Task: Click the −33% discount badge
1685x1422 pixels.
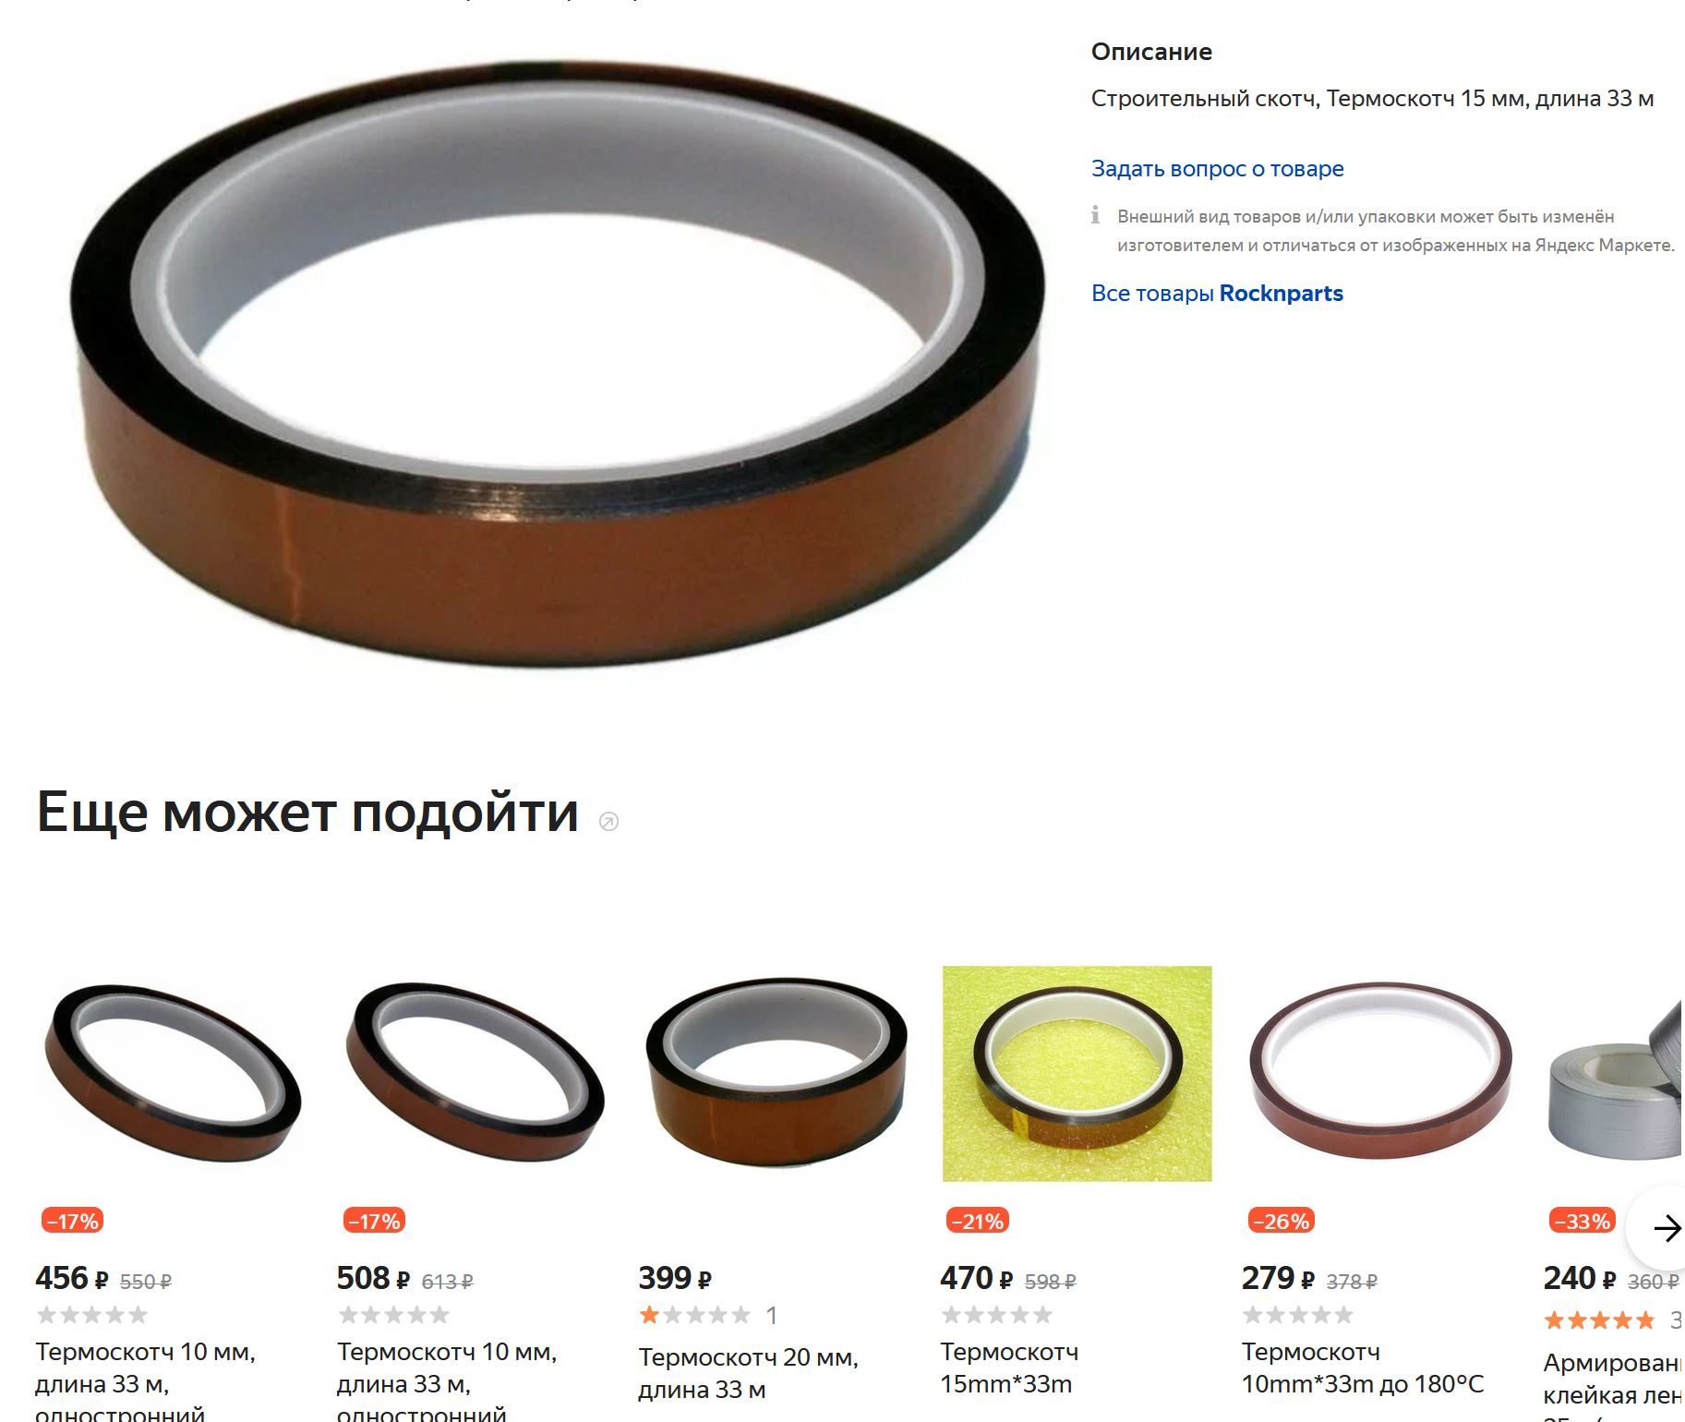Action: pos(1583,1221)
